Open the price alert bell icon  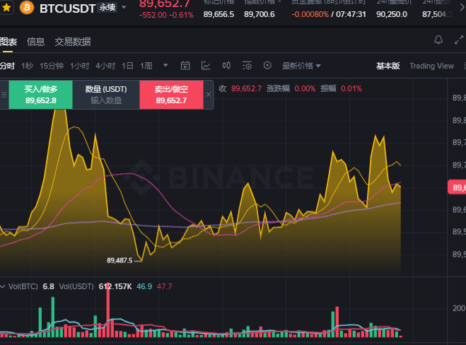coord(438,40)
